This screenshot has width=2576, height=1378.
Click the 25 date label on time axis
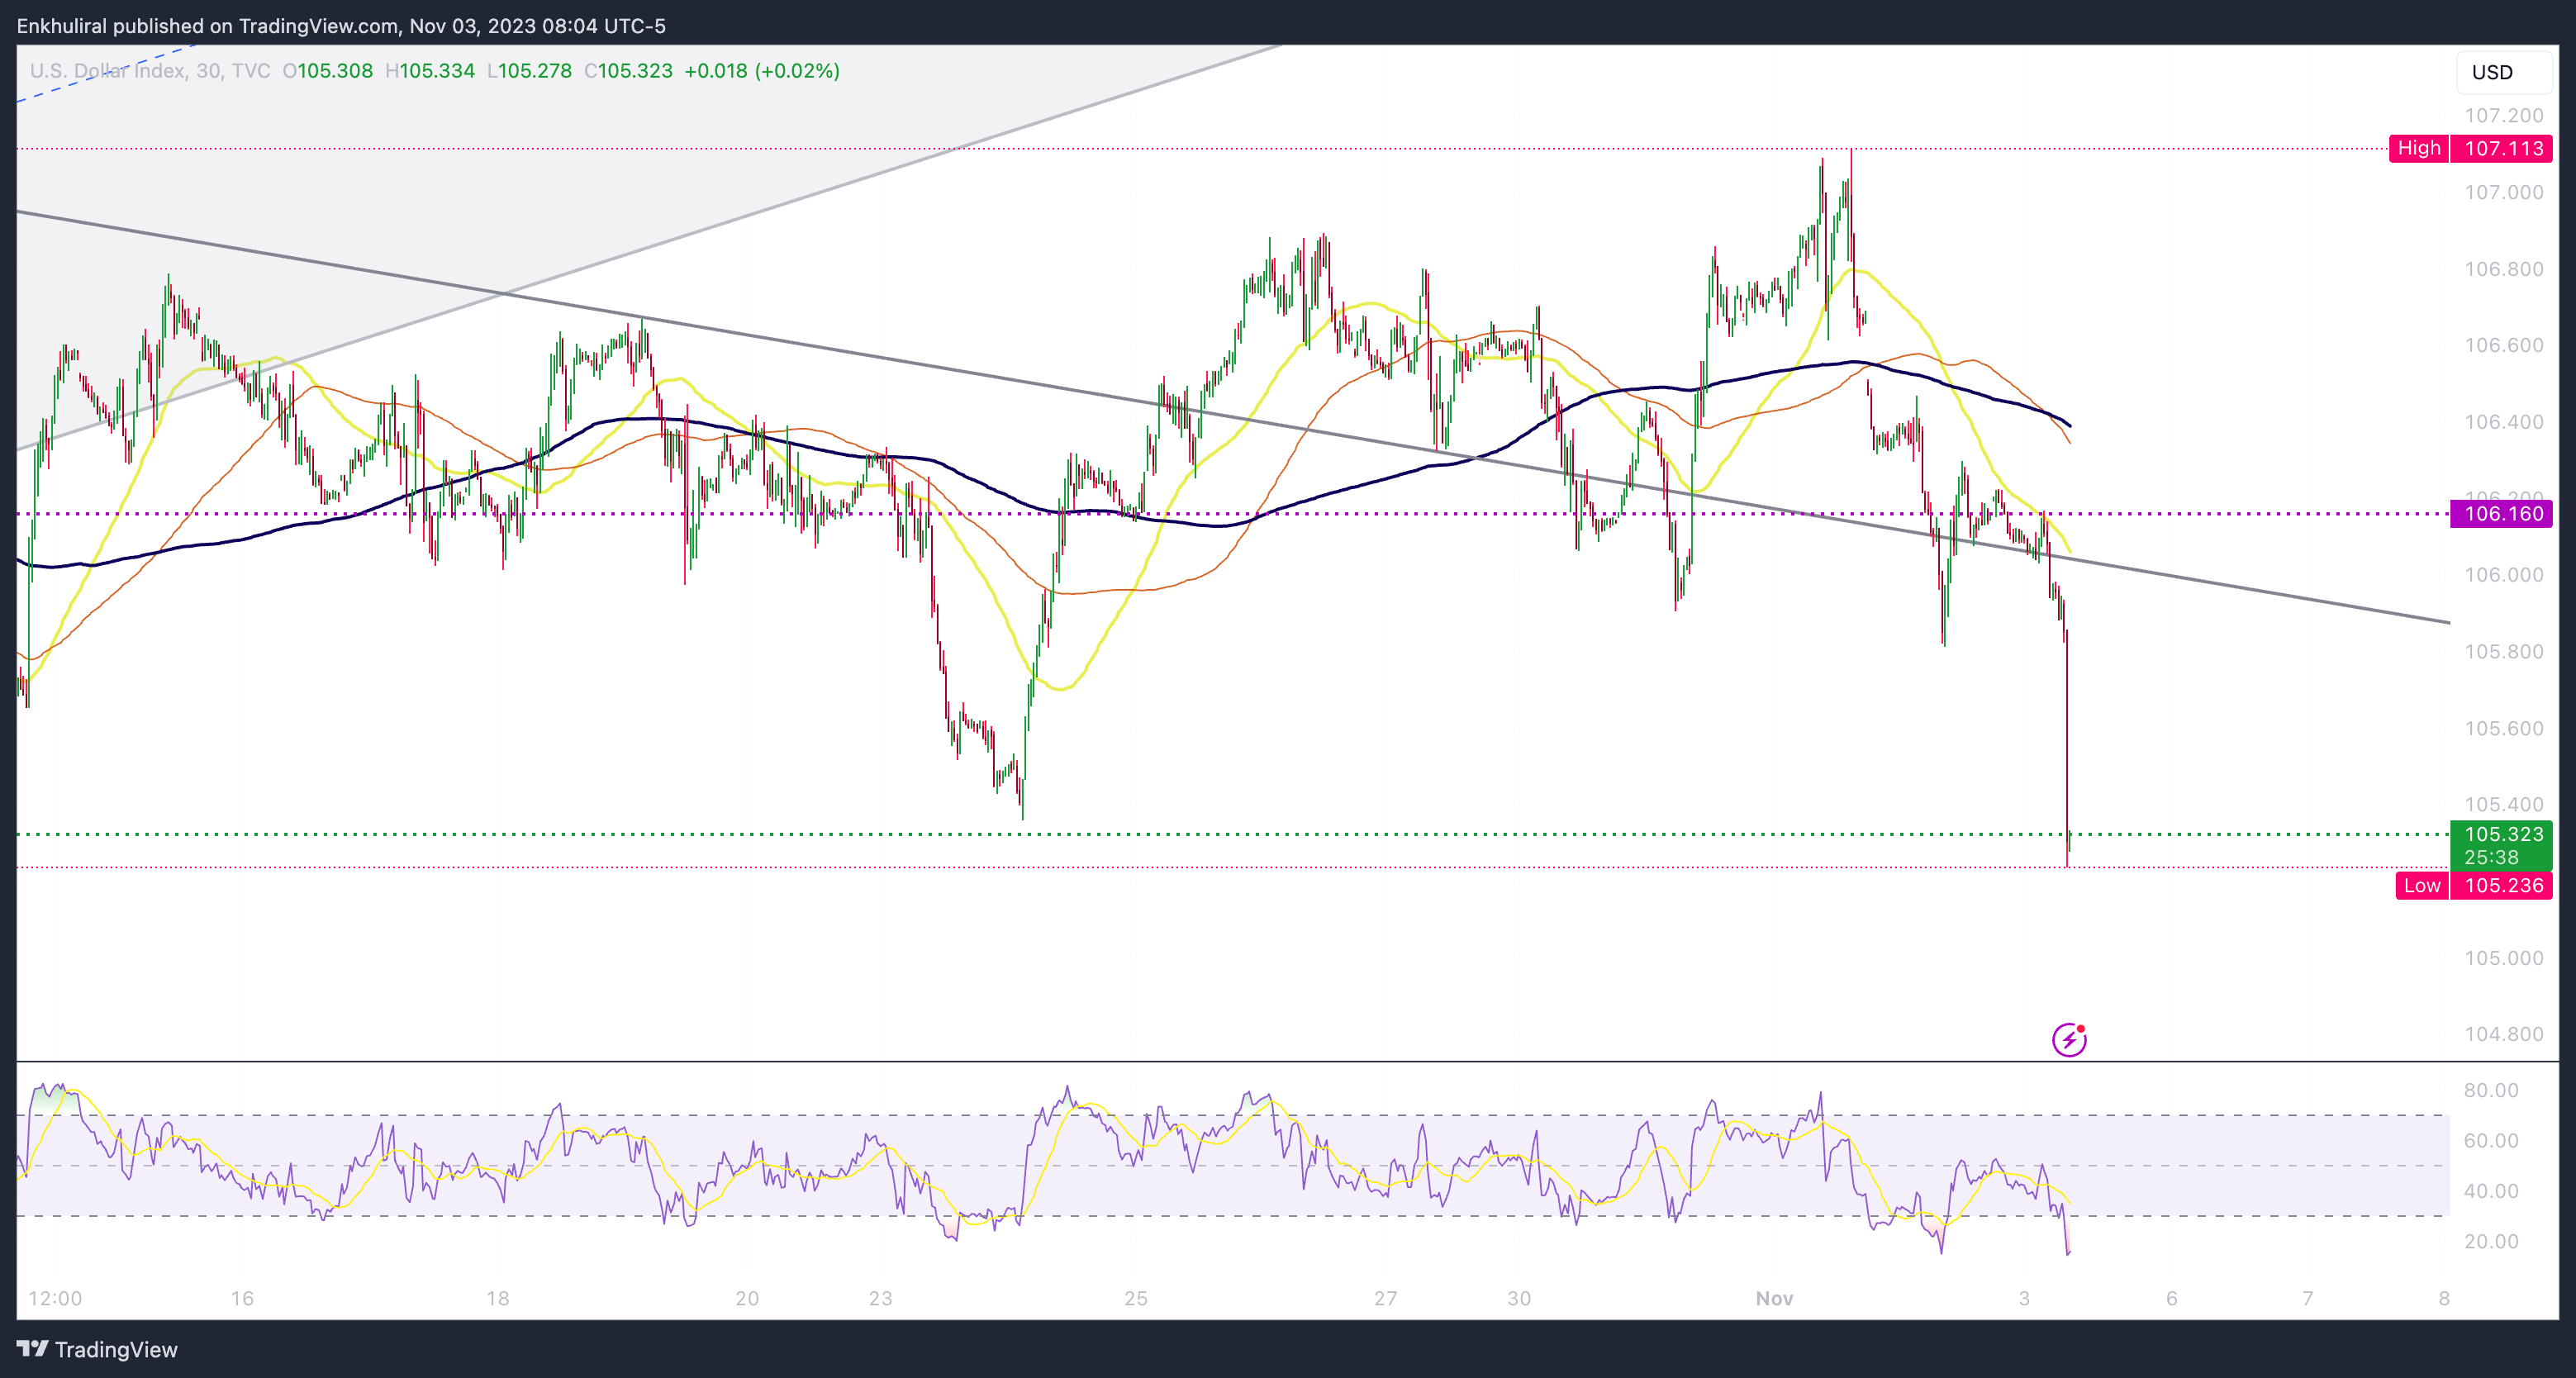(1135, 1298)
